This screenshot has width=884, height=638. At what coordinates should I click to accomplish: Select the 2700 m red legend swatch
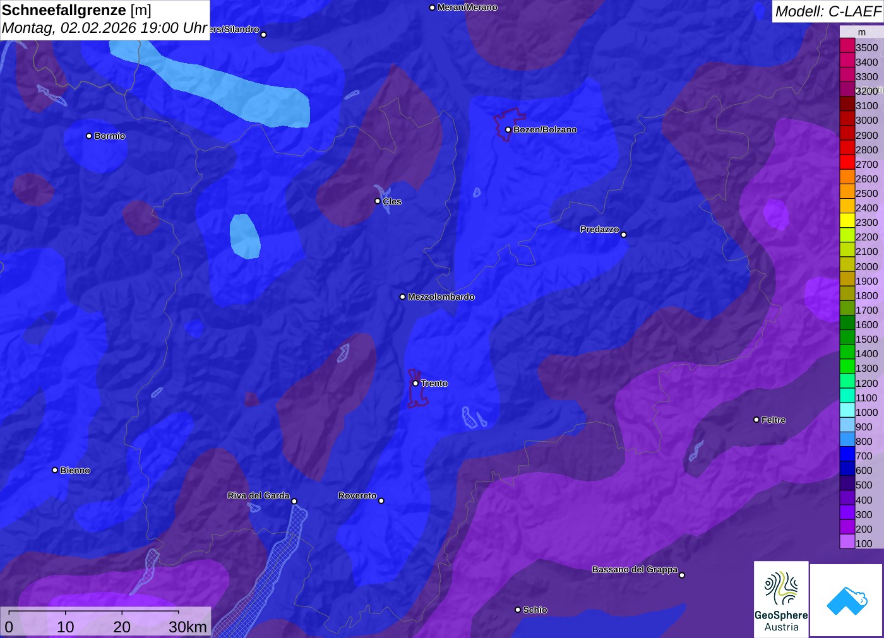pos(847,162)
